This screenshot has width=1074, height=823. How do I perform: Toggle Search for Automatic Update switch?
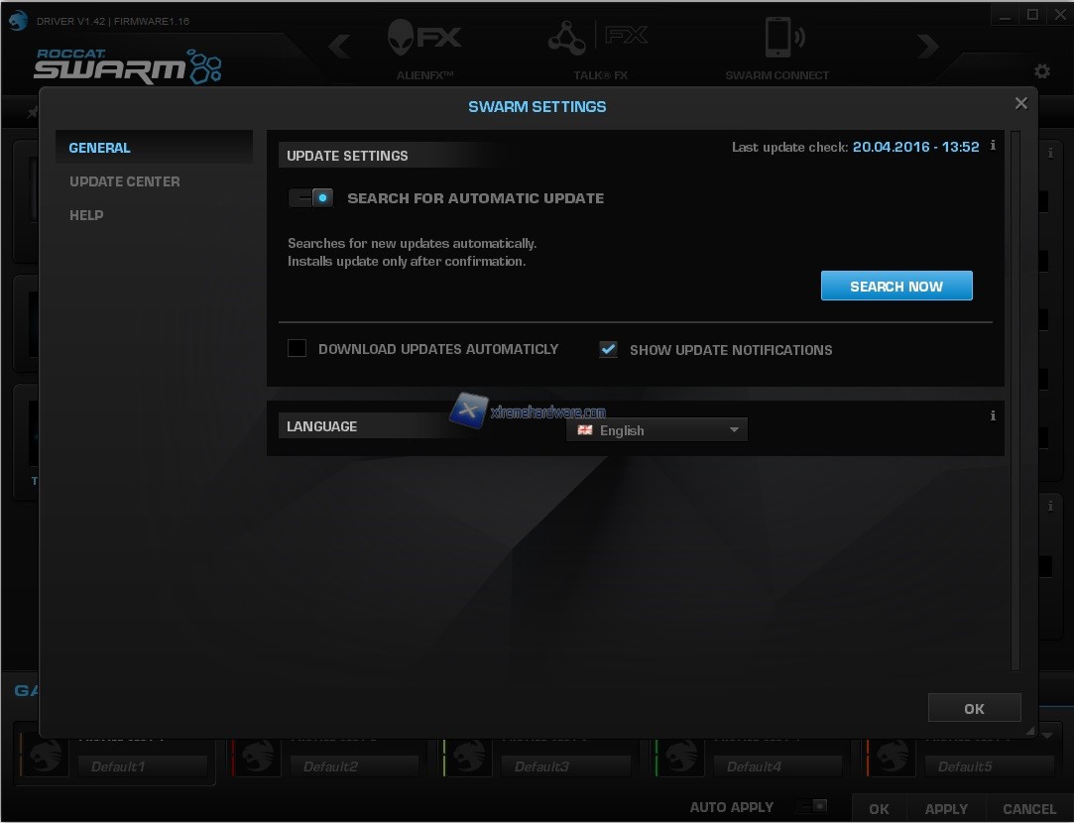[x=311, y=198]
